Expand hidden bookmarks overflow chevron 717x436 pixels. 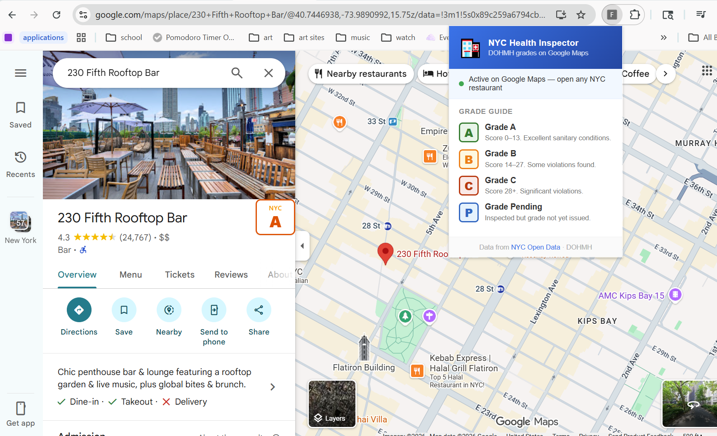point(663,38)
